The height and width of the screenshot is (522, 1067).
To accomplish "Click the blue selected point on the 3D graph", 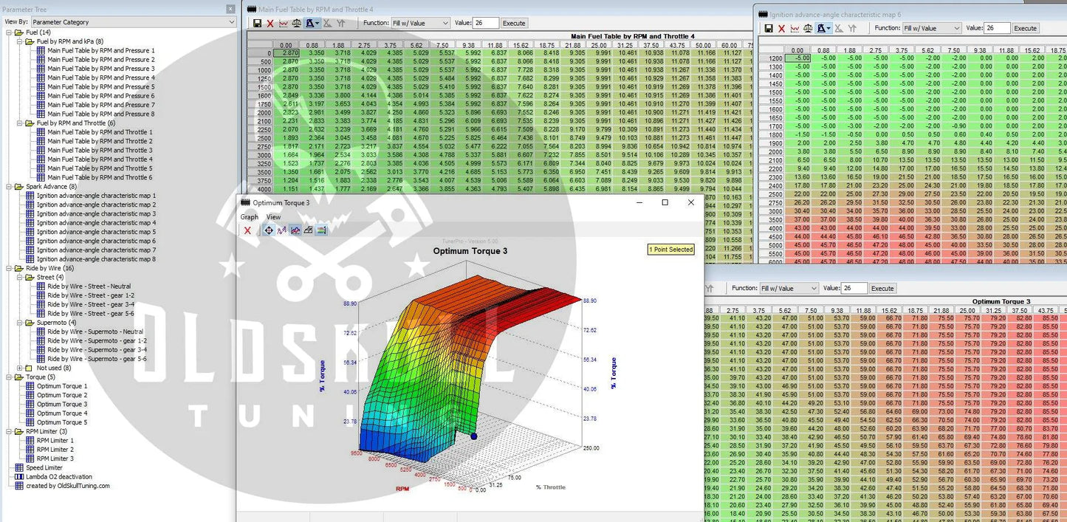I will (x=474, y=436).
